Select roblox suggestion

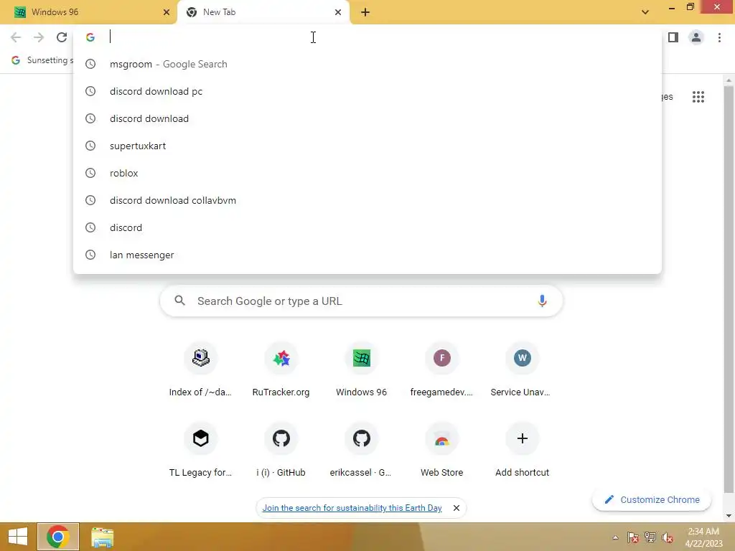pyautogui.click(x=367, y=173)
